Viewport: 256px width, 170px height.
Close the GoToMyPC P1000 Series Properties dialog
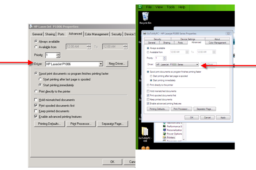[228, 33]
